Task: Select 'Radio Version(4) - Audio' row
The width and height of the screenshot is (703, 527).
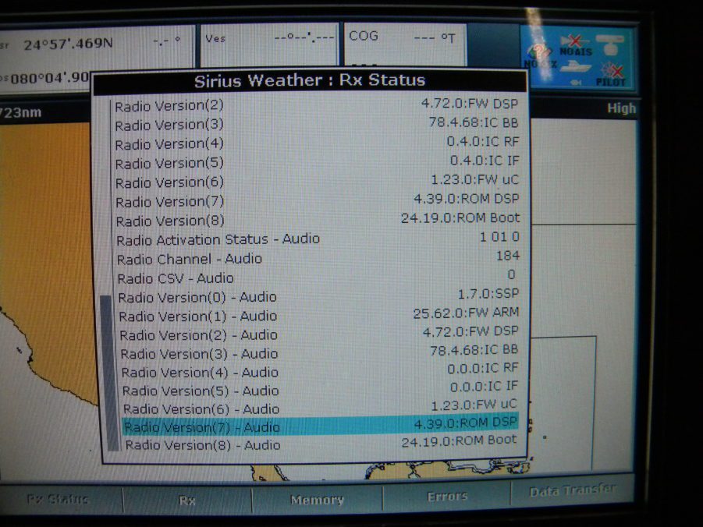Action: click(x=320, y=372)
